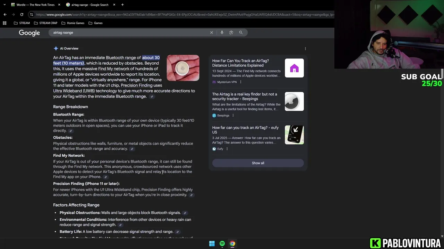Select the Factors Affecting Range heading
The image size is (444, 249).
pyautogui.click(x=76, y=205)
